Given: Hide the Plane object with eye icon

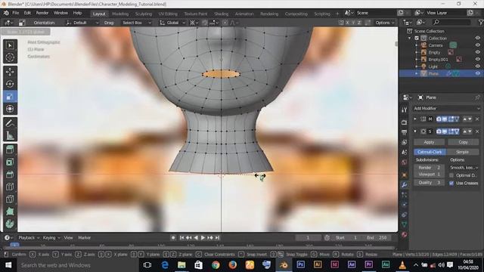Looking at the screenshot, I should click(477, 73).
